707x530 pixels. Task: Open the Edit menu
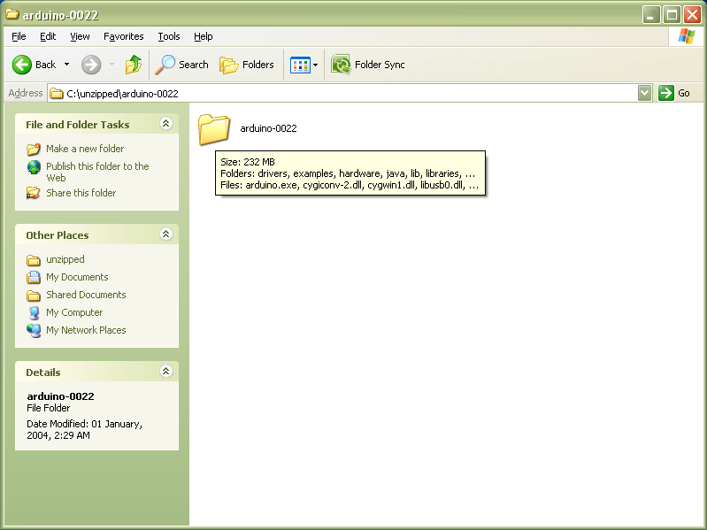pyautogui.click(x=48, y=36)
